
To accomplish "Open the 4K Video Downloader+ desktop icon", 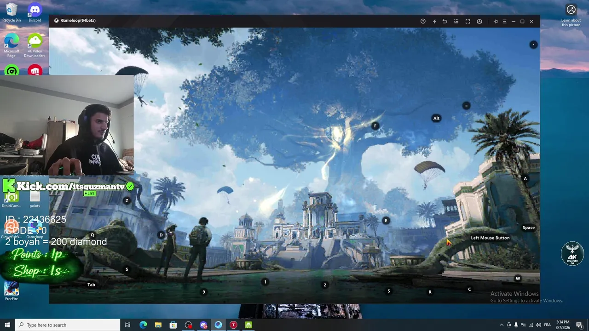I will point(35,46).
